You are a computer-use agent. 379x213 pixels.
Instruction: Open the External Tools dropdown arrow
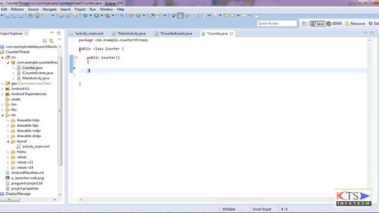(113, 16)
